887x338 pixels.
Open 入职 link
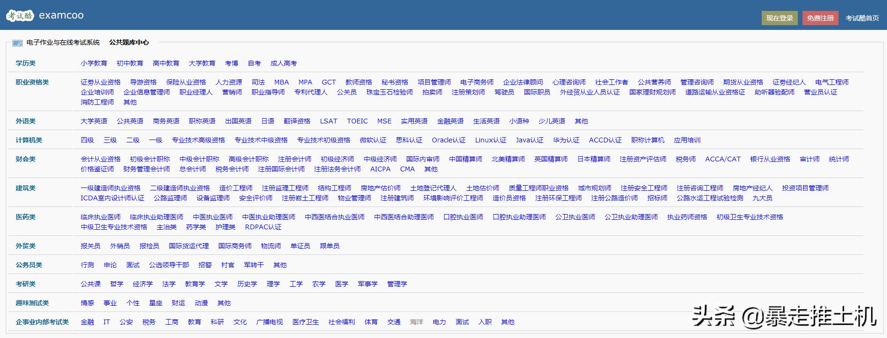485,322
